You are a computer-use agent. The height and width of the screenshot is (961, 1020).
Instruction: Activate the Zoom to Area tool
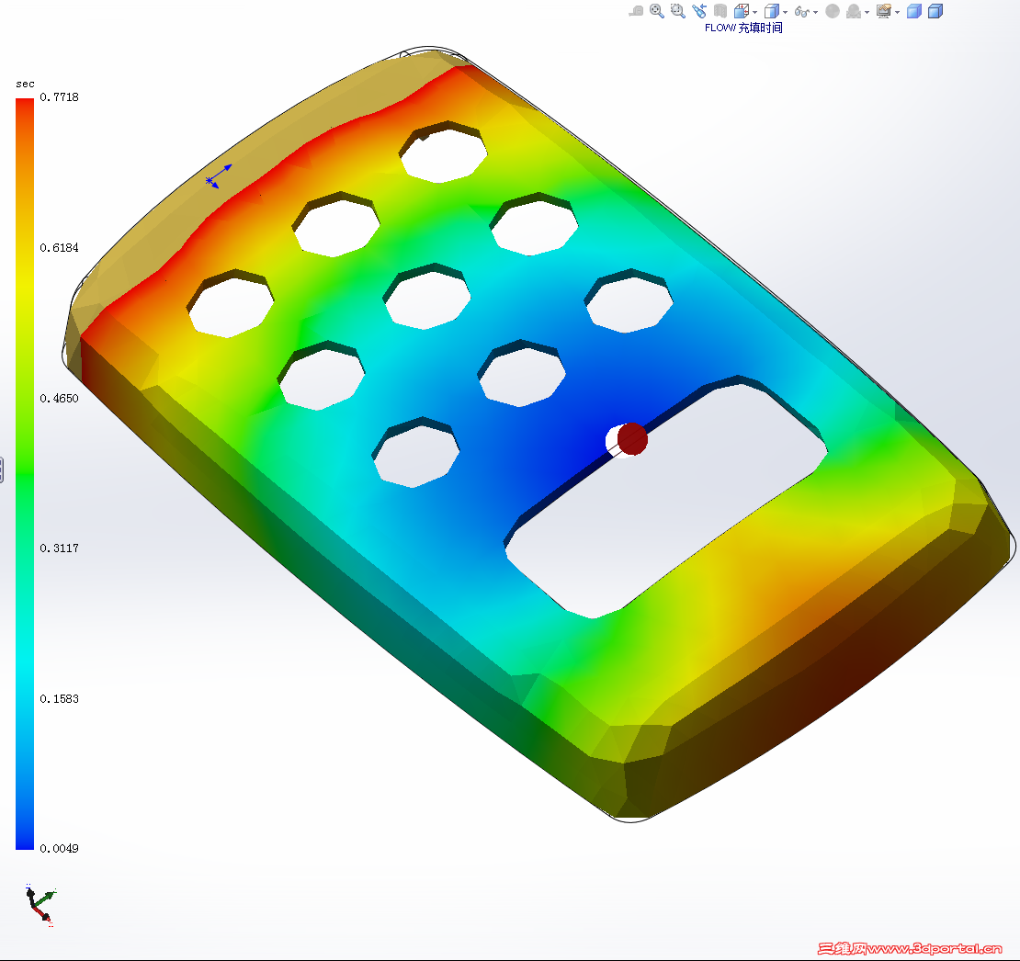coord(678,11)
